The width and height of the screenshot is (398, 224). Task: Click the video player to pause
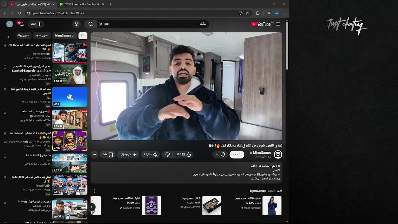[187, 86]
